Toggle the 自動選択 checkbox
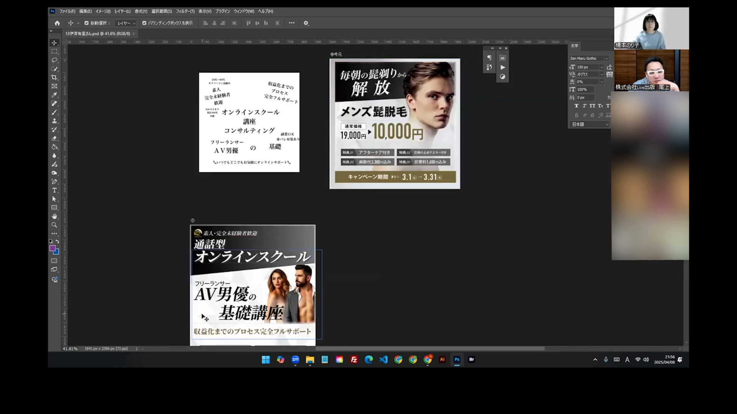 86,23
